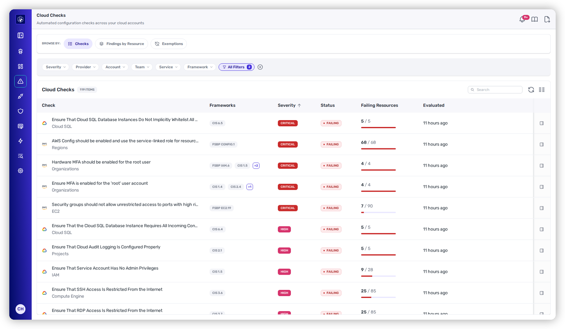Open details panel for AWS Config check
The width and height of the screenshot is (565, 329).
[x=542, y=144]
